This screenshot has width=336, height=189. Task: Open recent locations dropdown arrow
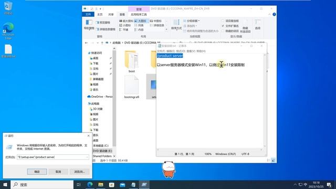coord(98,43)
